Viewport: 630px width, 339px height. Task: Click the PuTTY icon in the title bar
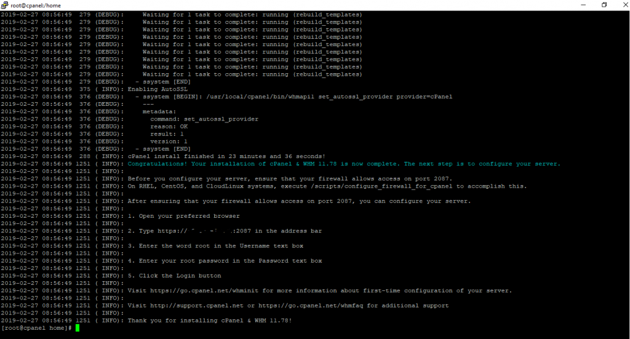coord(6,5)
